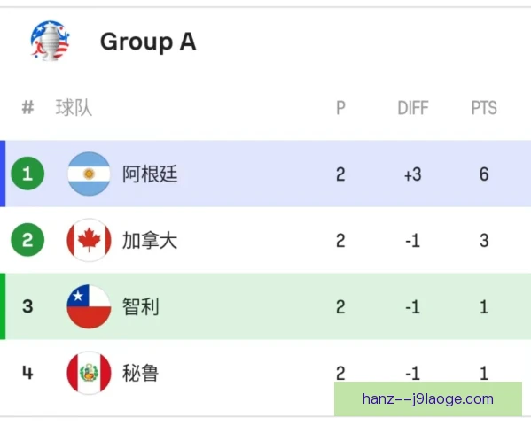The width and height of the screenshot is (531, 425).
Task: Select team name 智利
Action: [x=141, y=307]
